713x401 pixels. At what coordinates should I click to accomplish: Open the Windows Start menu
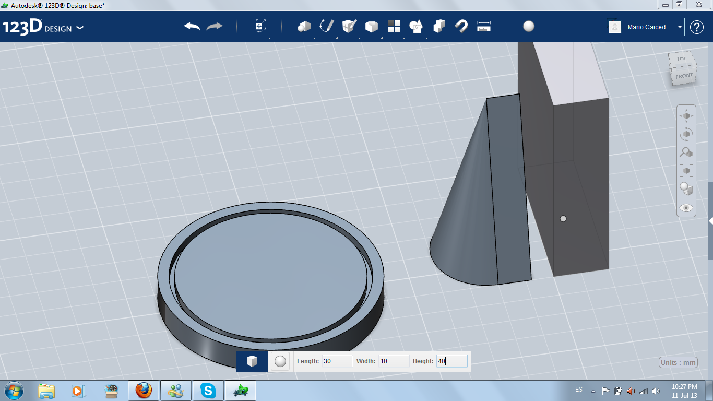[x=13, y=390]
